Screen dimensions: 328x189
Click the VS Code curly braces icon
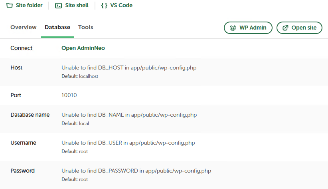[104, 6]
